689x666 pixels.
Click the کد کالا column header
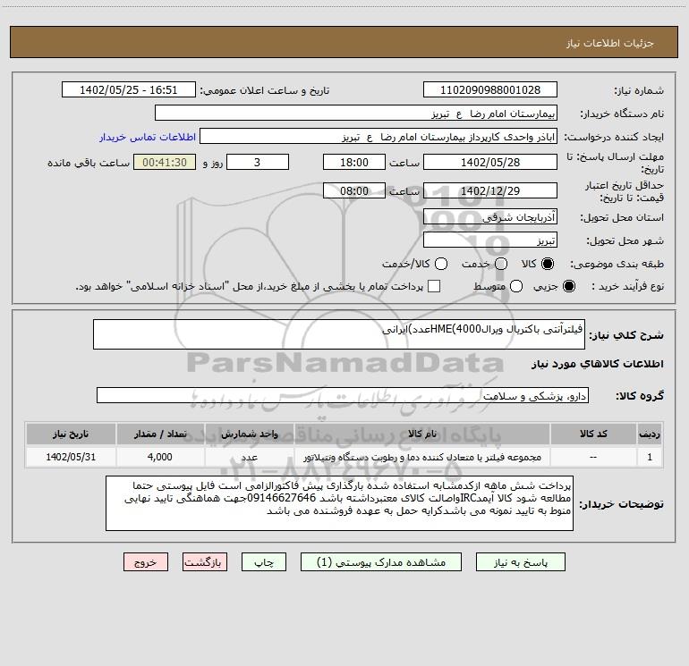click(593, 434)
